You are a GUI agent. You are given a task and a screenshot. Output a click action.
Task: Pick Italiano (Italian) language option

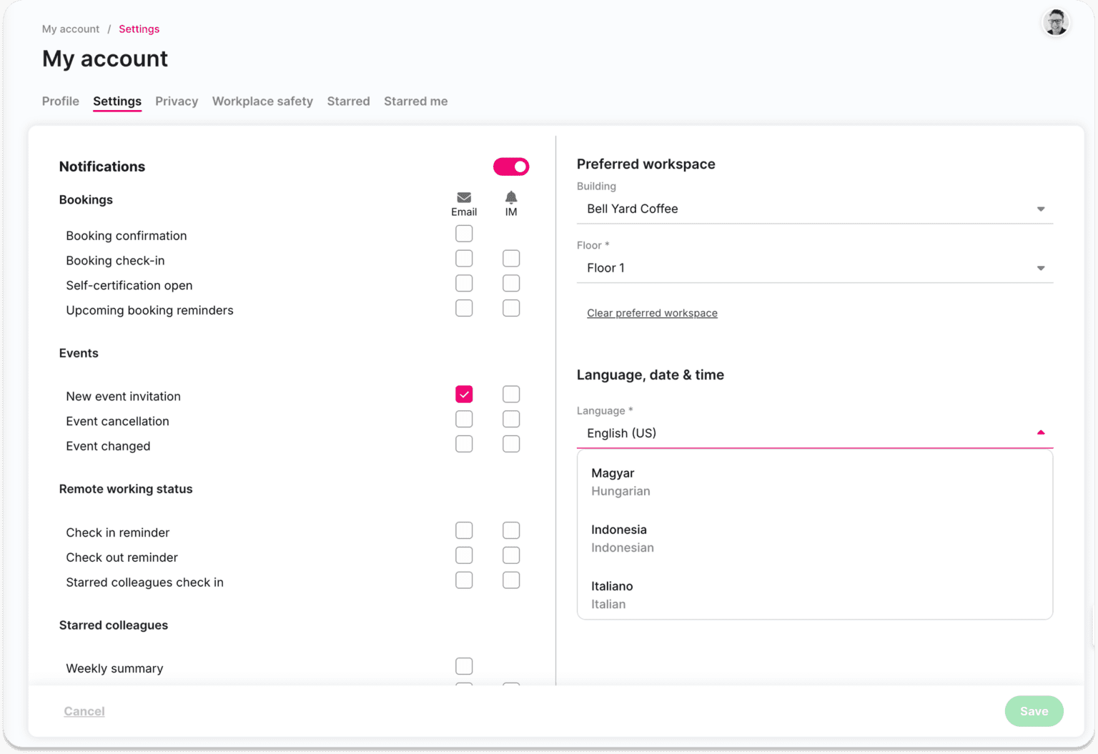pyautogui.click(x=815, y=595)
